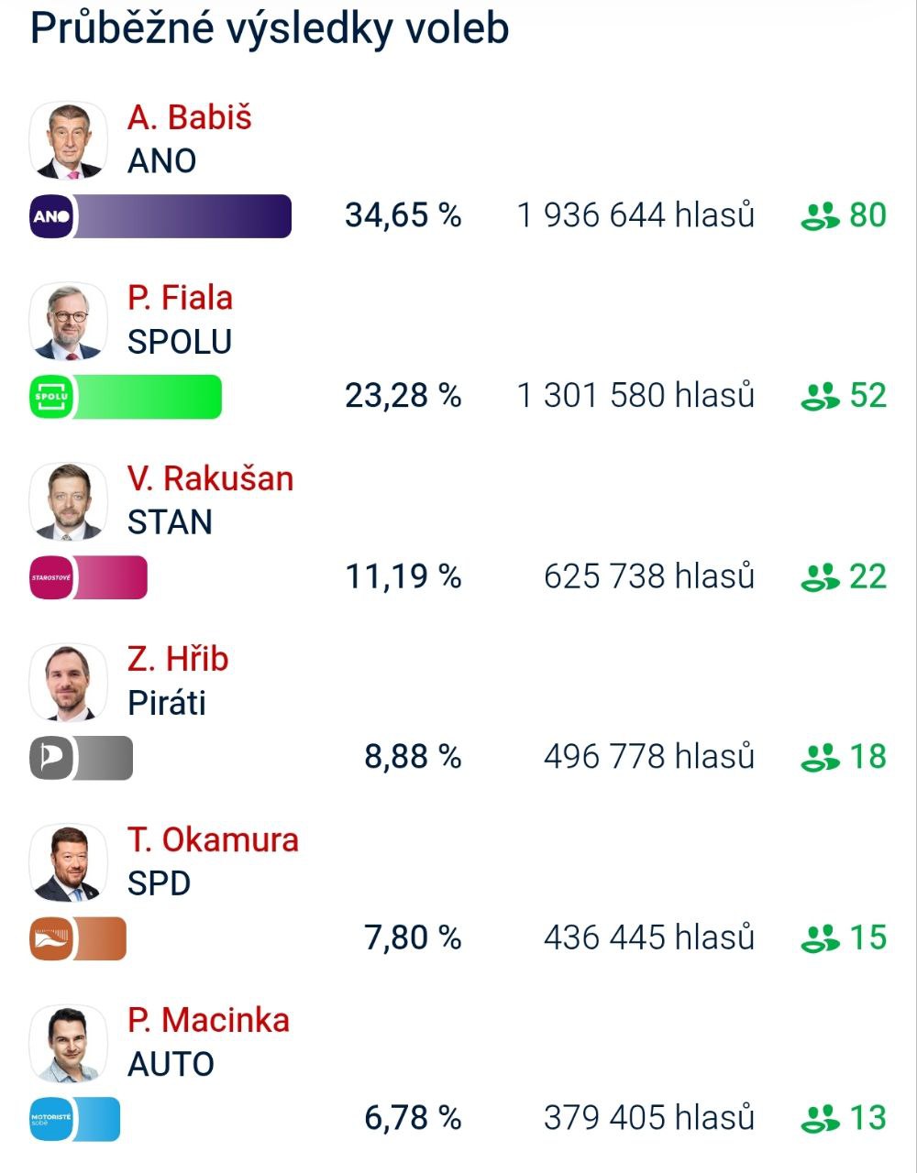Screen dimensions: 917x1173
Task: Open T. Okamura's name link
Action: [213, 839]
